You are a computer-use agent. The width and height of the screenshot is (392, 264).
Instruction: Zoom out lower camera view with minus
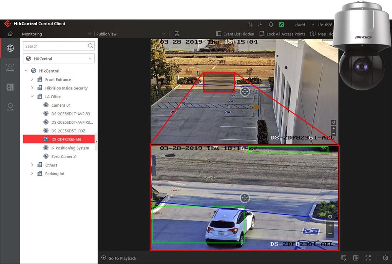click(x=330, y=234)
